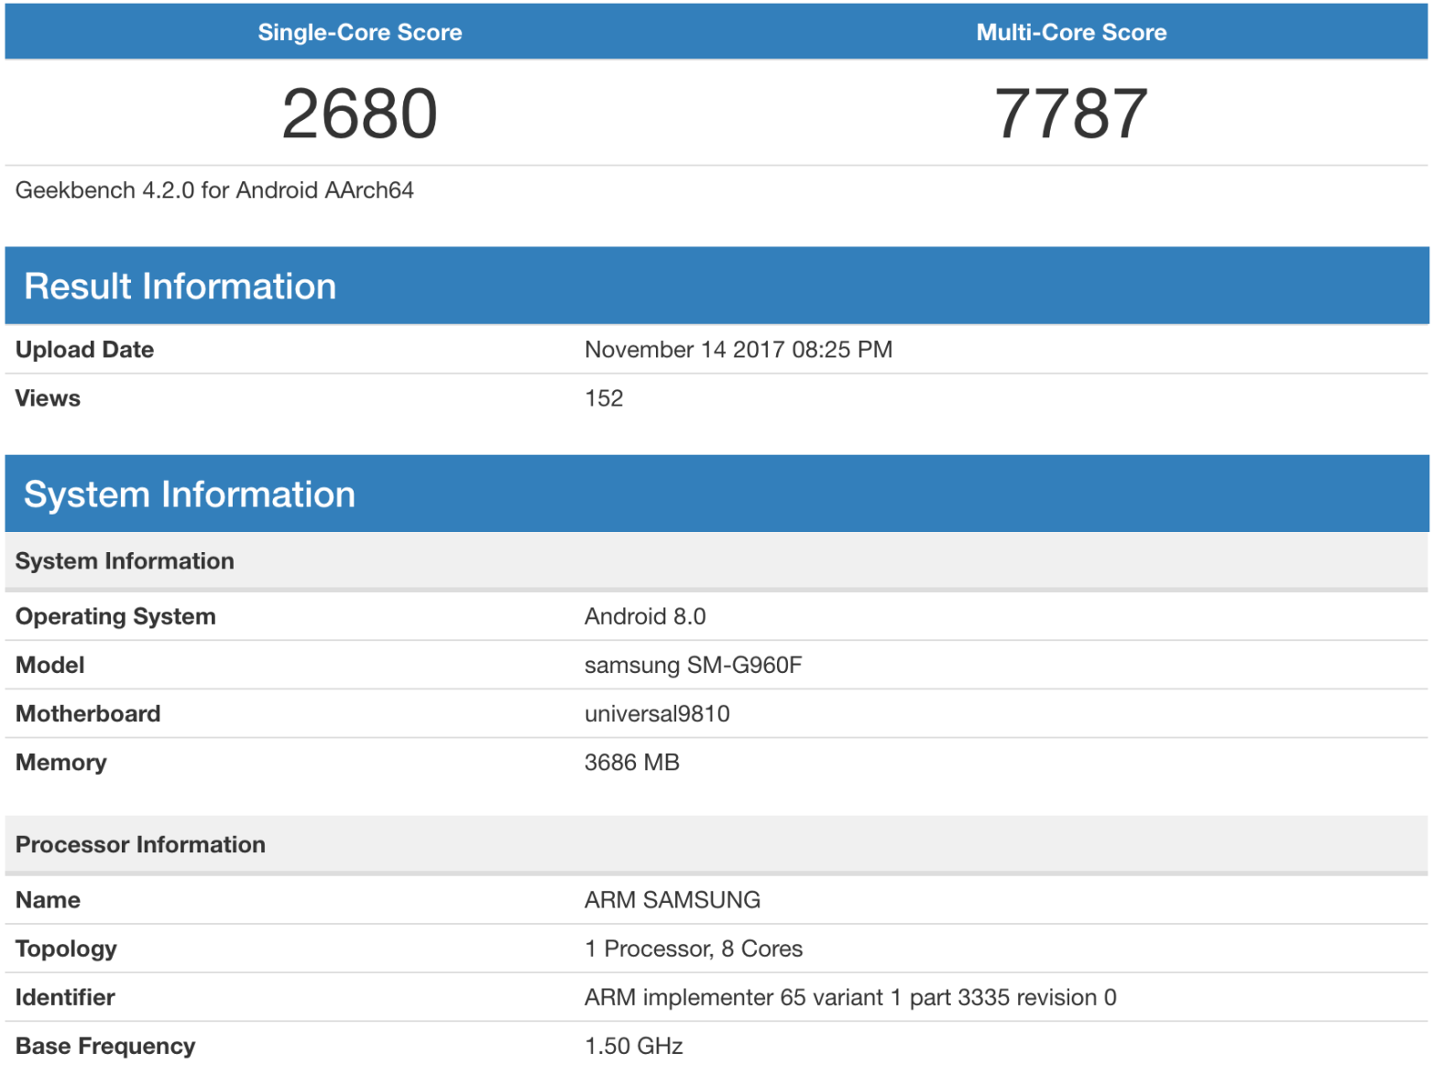Viewport: 1433px width, 1074px height.
Task: Click the Upload Date label
Action: 84,350
